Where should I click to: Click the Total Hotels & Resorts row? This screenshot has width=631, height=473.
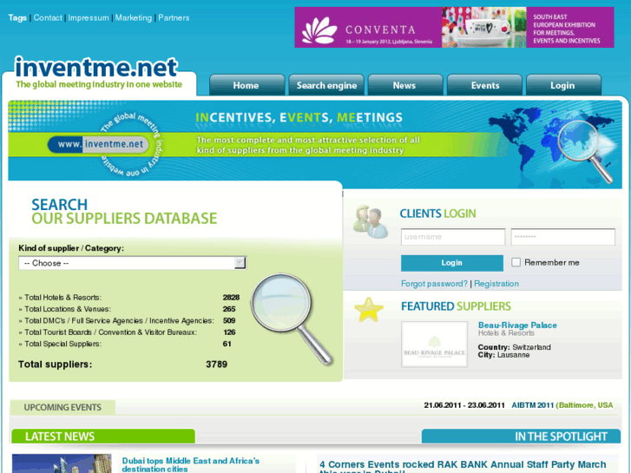[x=129, y=298]
